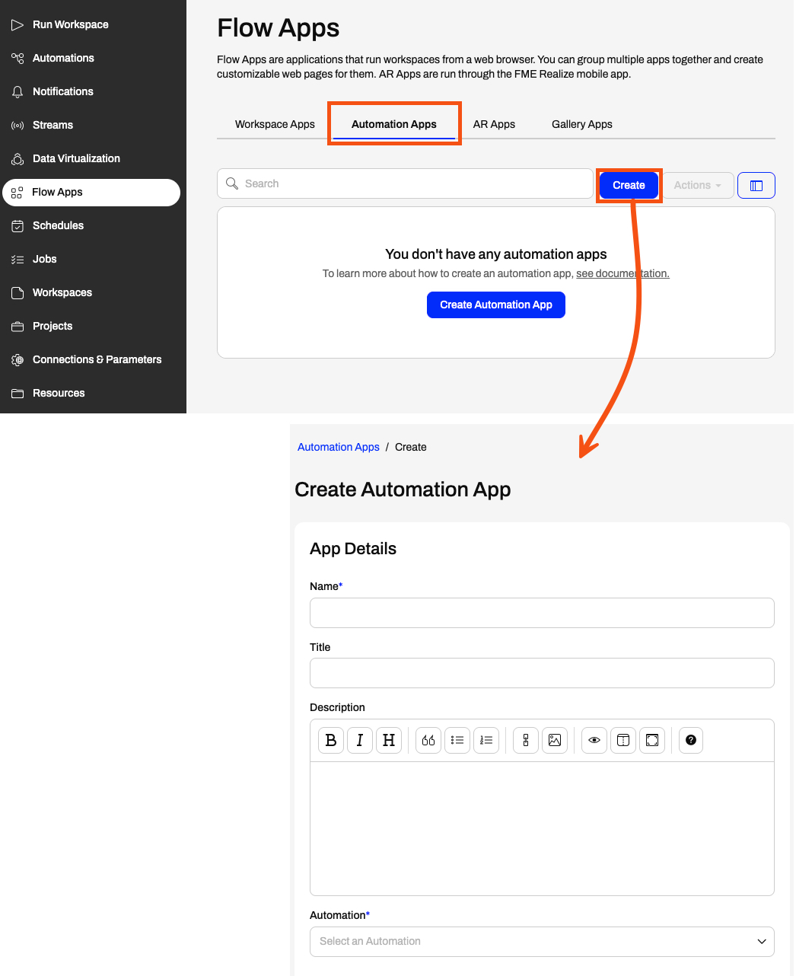
Task: Click the Automations sidebar icon
Action: pos(18,58)
